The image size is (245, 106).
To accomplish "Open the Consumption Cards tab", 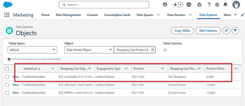I will pyautogui.click(x=117, y=15).
